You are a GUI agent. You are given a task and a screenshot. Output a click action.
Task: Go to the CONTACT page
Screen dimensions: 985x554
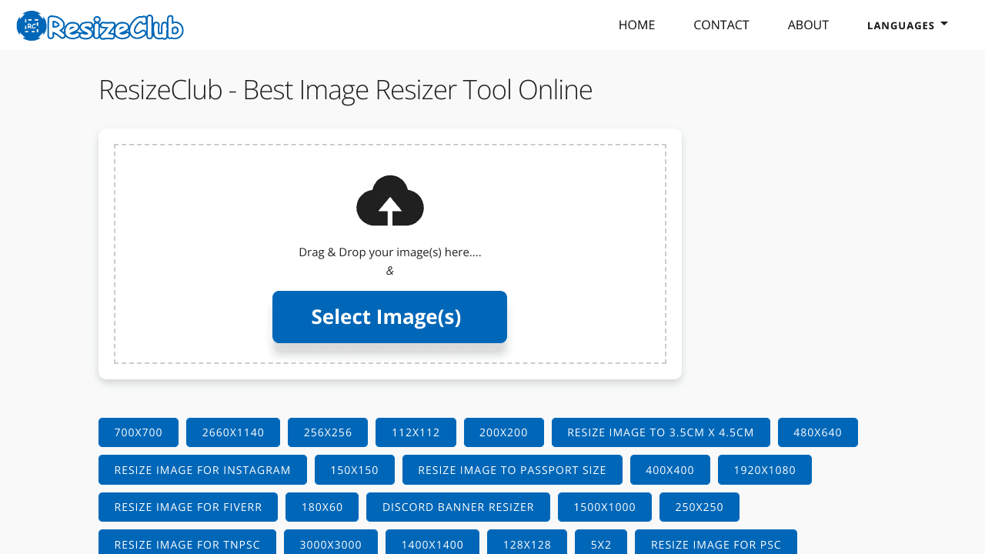(x=721, y=25)
